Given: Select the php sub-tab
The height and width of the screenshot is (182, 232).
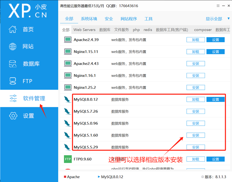Looking at the screenshot, I should (x=136, y=30).
